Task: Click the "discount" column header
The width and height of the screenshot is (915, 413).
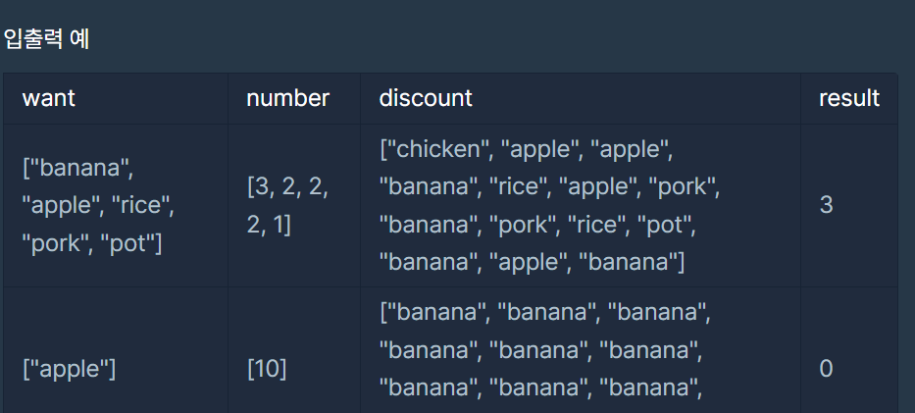Action: 426,98
